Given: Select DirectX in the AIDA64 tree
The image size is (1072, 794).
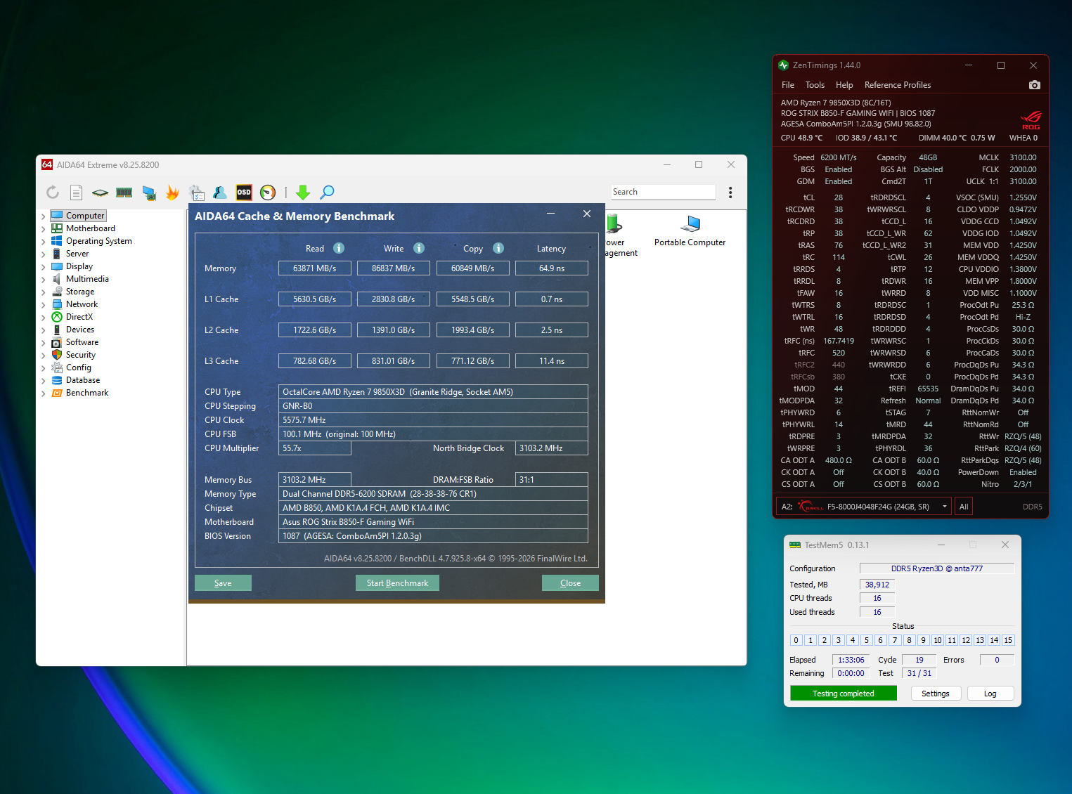Looking at the screenshot, I should [79, 317].
